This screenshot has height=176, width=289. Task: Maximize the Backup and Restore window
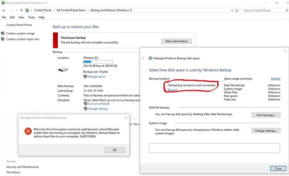(x=276, y=3)
